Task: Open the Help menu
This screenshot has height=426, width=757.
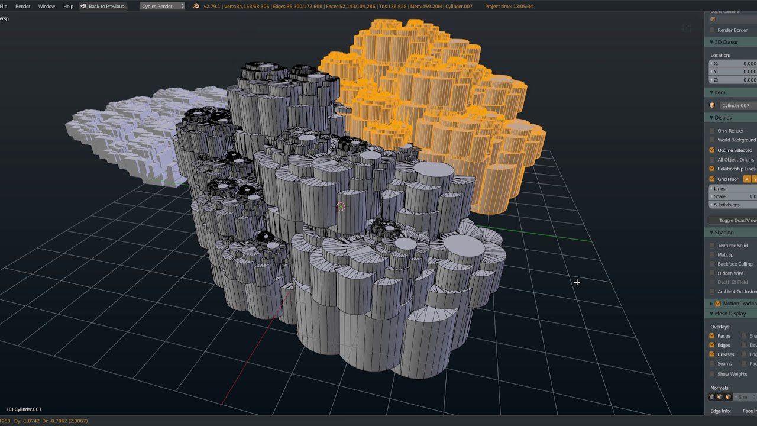Action: (69, 6)
